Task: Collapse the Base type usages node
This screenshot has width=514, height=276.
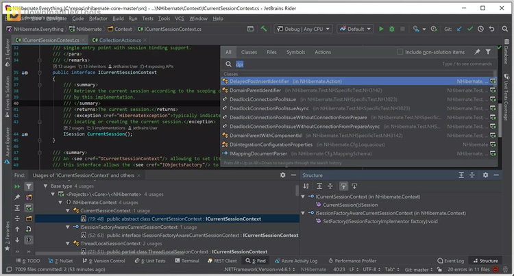Action: point(45,186)
